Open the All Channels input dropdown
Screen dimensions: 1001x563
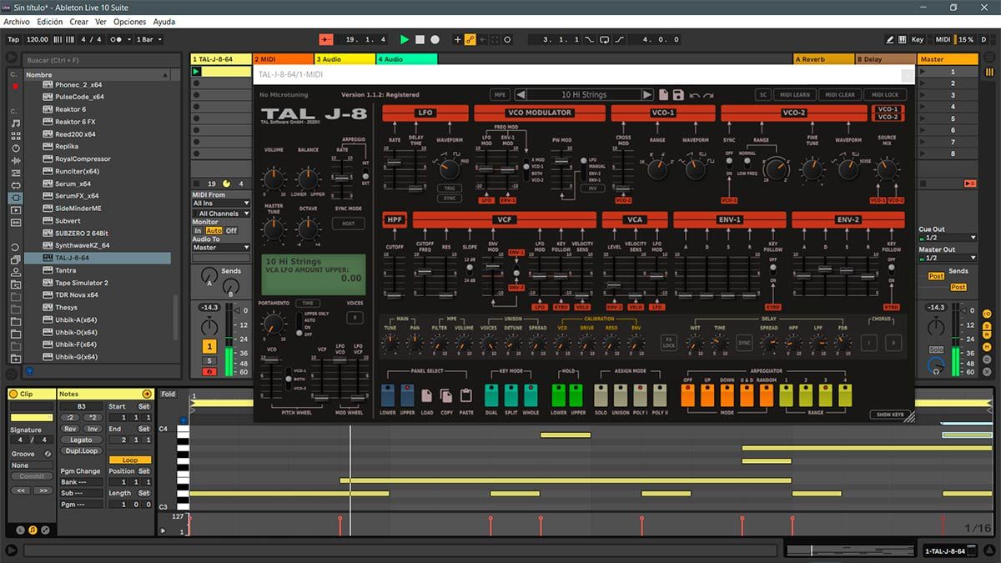coord(221,214)
